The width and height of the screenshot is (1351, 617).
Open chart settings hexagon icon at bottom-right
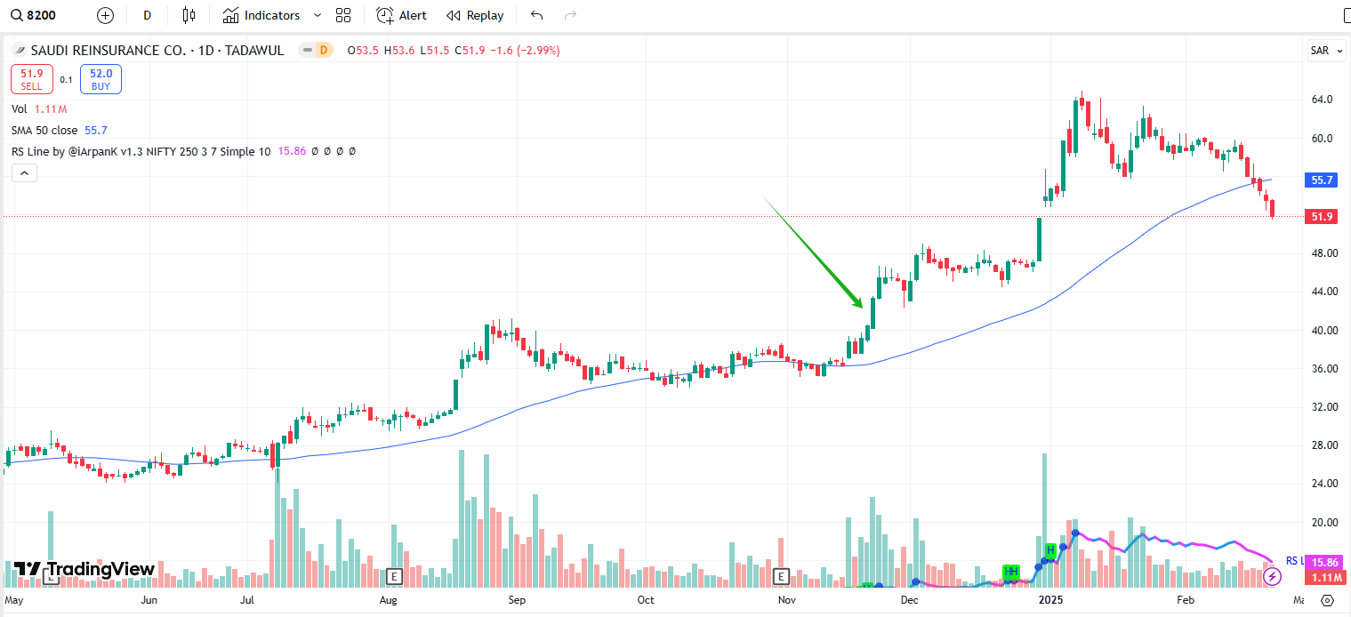(x=1327, y=600)
